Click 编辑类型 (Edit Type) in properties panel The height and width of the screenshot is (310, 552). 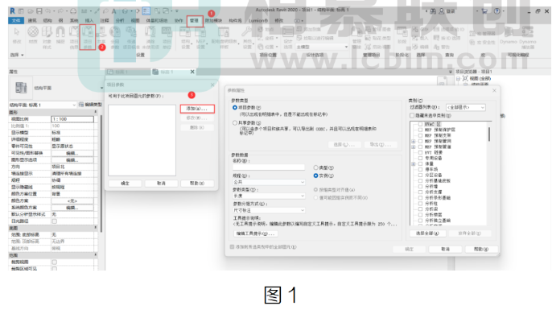[90, 105]
